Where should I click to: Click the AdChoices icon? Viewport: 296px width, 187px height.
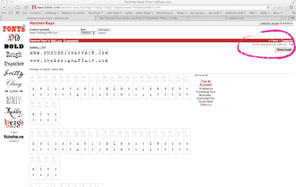pyautogui.click(x=207, y=75)
